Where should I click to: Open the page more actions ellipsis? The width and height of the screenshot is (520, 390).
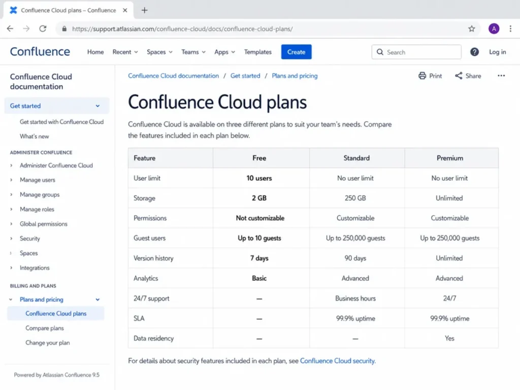[x=501, y=76]
